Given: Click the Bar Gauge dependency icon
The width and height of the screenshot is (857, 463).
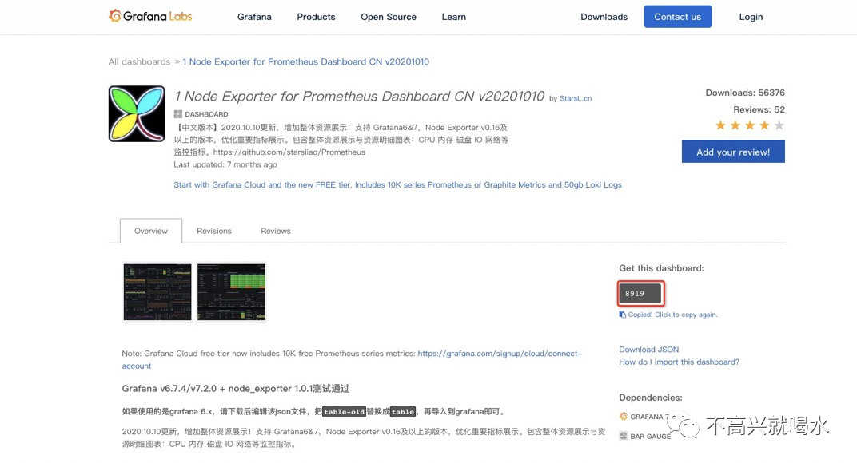Looking at the screenshot, I should click(623, 436).
